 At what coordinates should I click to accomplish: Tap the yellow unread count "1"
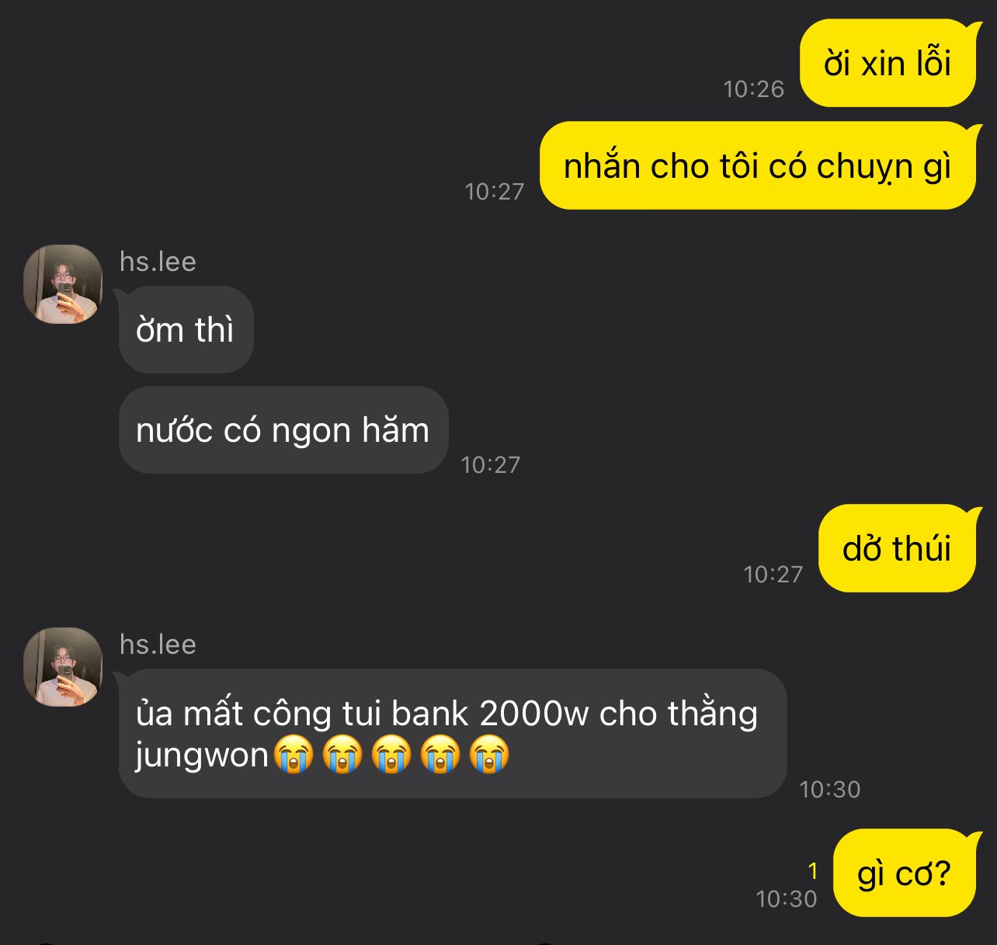pos(813,871)
